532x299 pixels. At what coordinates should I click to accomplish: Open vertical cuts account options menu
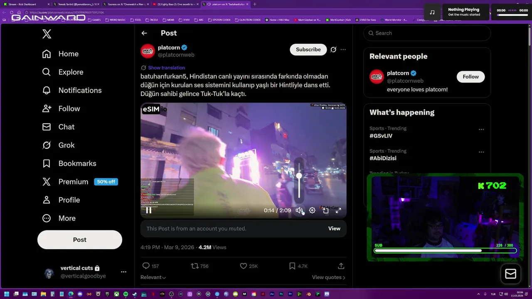click(123, 272)
